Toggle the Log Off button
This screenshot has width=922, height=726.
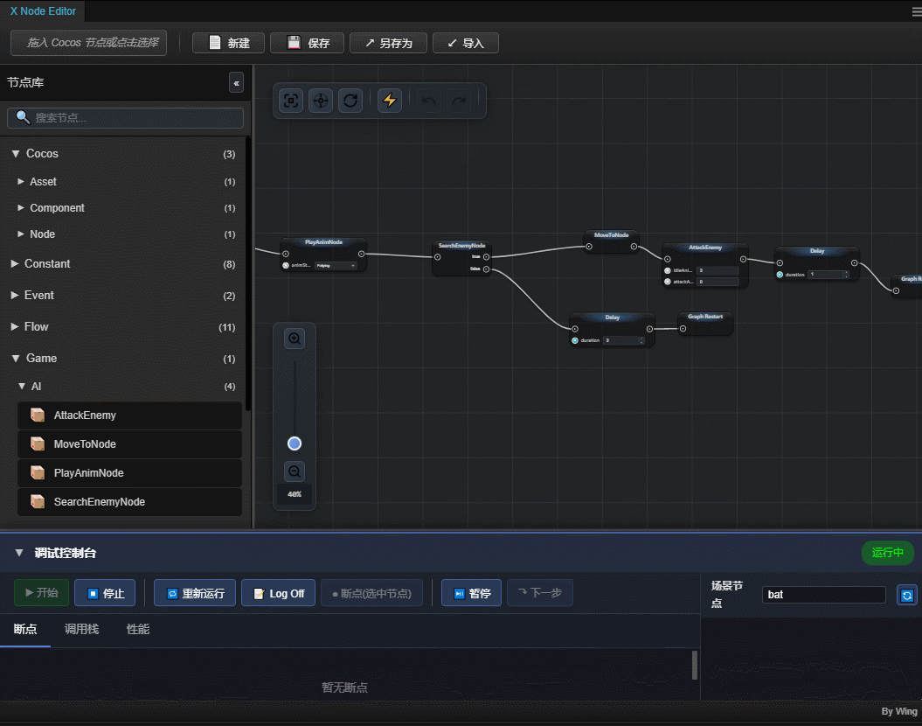pos(278,593)
